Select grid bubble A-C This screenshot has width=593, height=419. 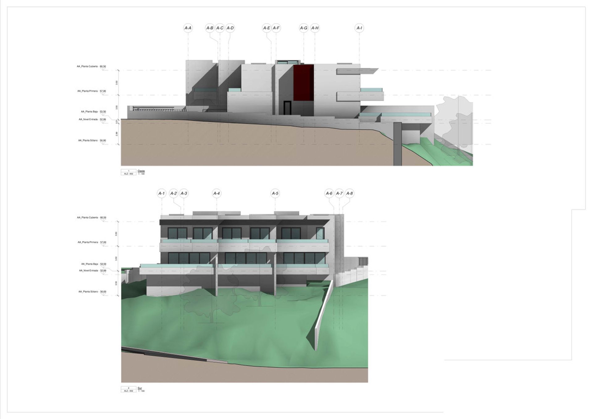click(x=220, y=28)
